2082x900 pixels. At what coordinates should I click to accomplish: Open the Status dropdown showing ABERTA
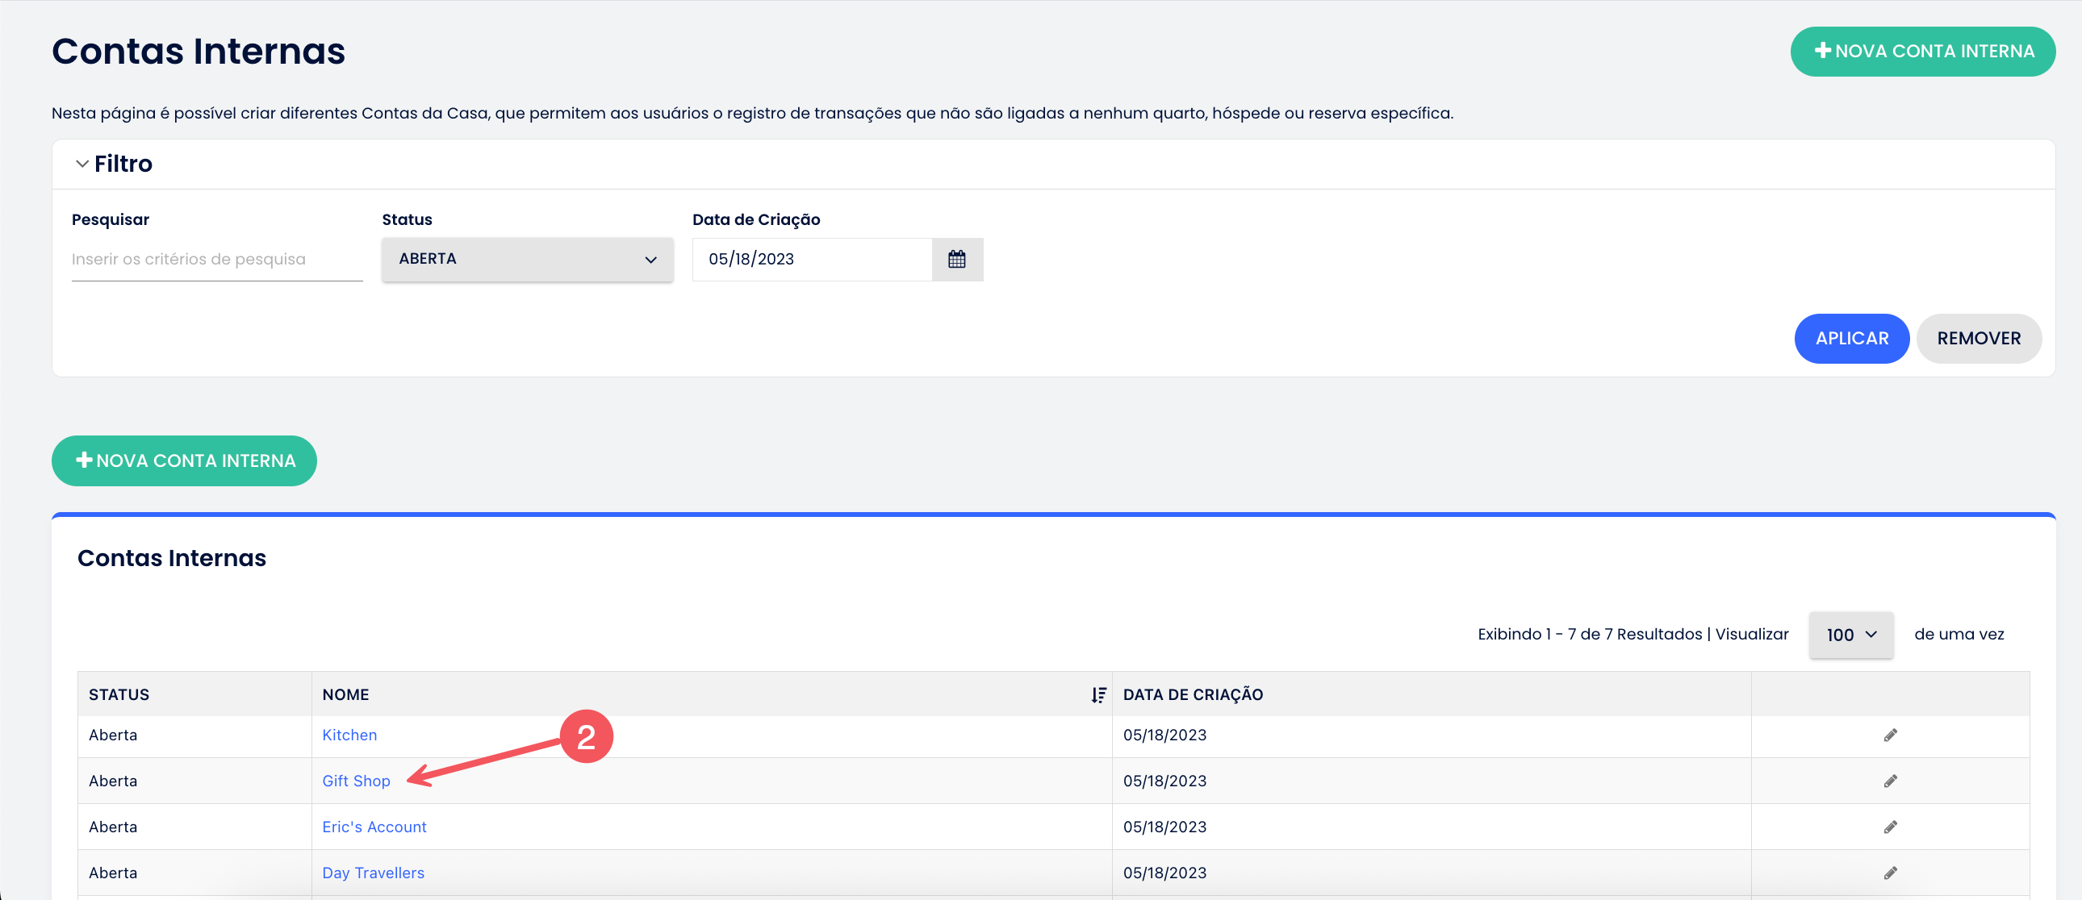(527, 260)
